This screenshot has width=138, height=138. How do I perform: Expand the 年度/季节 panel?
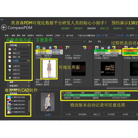pos(29,86)
